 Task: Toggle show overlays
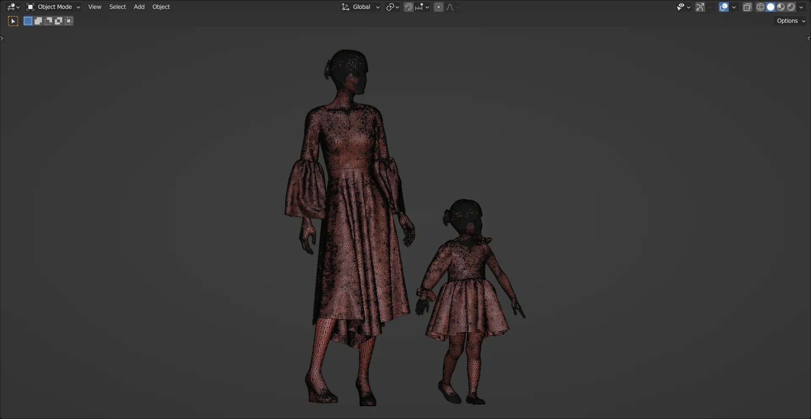point(724,7)
